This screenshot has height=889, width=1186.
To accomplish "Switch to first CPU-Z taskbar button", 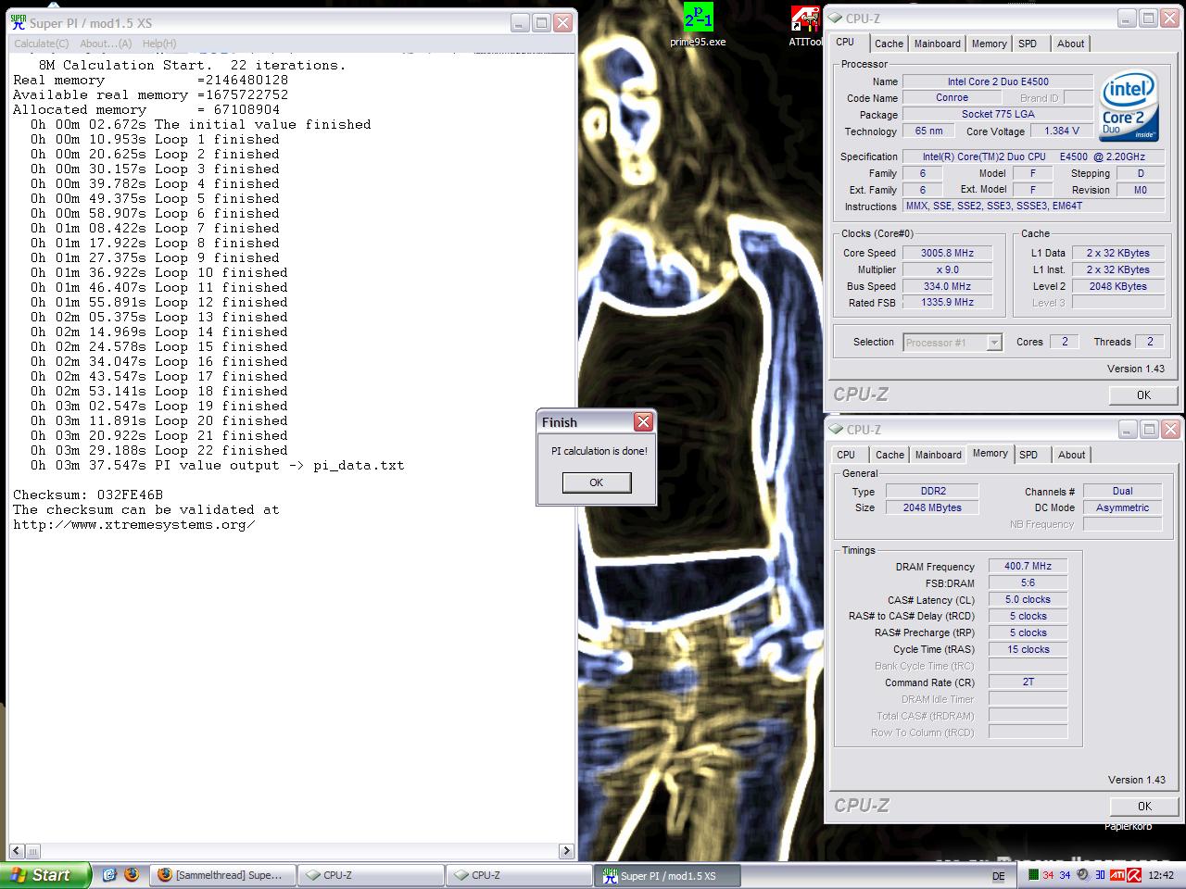I will [x=372, y=875].
